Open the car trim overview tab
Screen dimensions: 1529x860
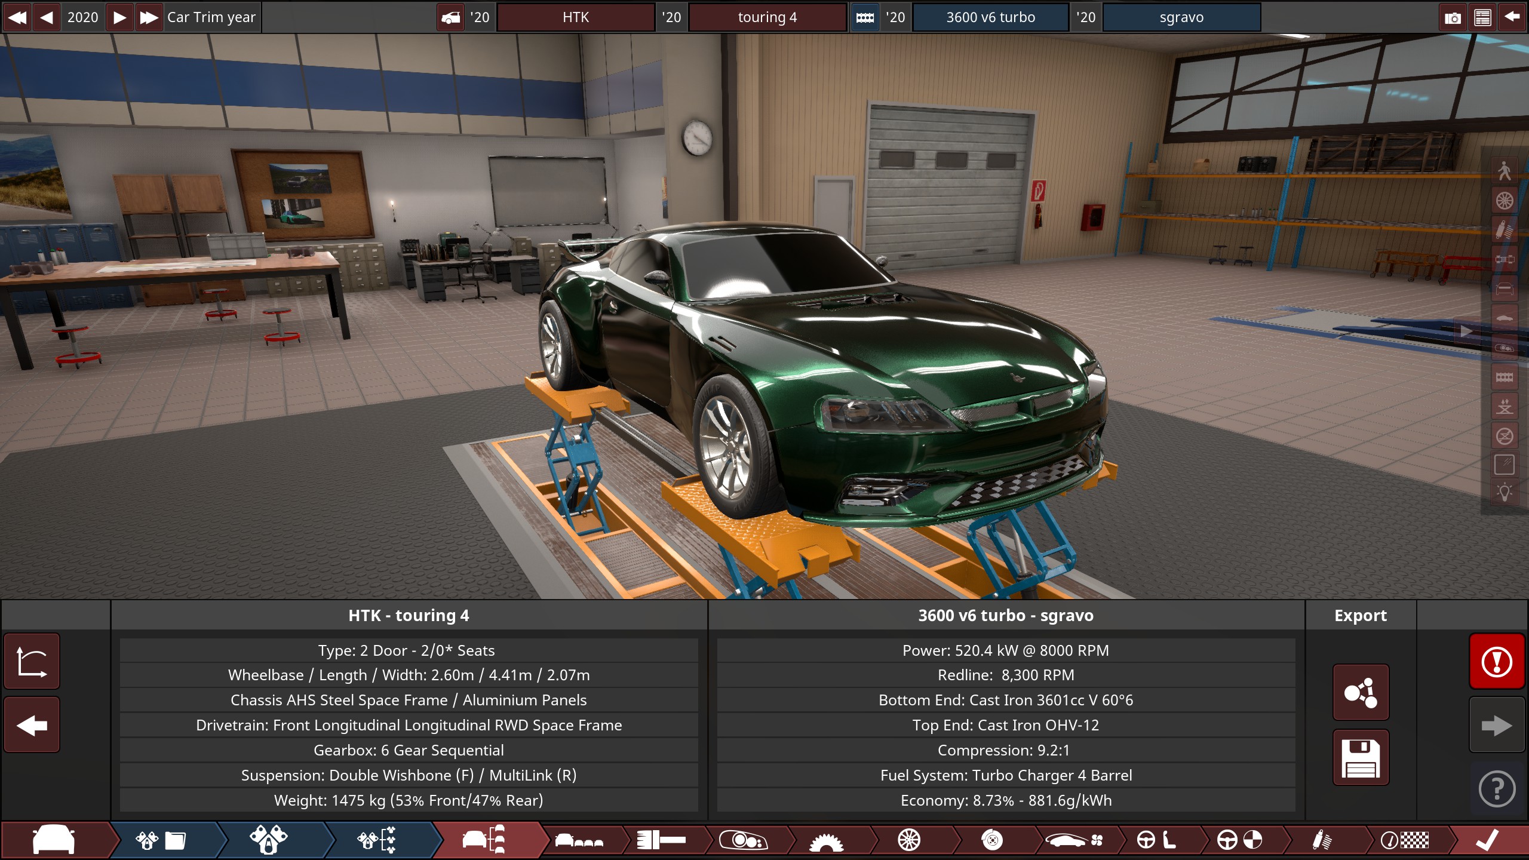(485, 840)
